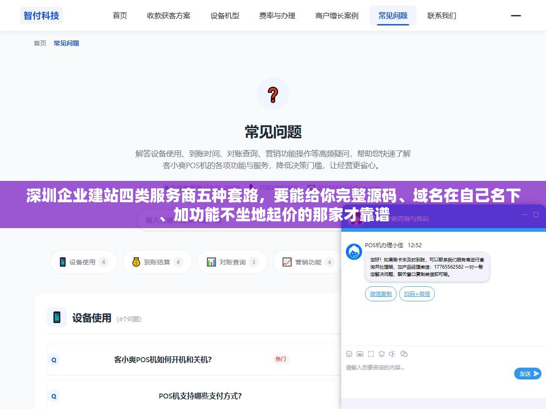Select the 设备使用 category filter
The height and width of the screenshot is (409, 546).
click(x=84, y=262)
